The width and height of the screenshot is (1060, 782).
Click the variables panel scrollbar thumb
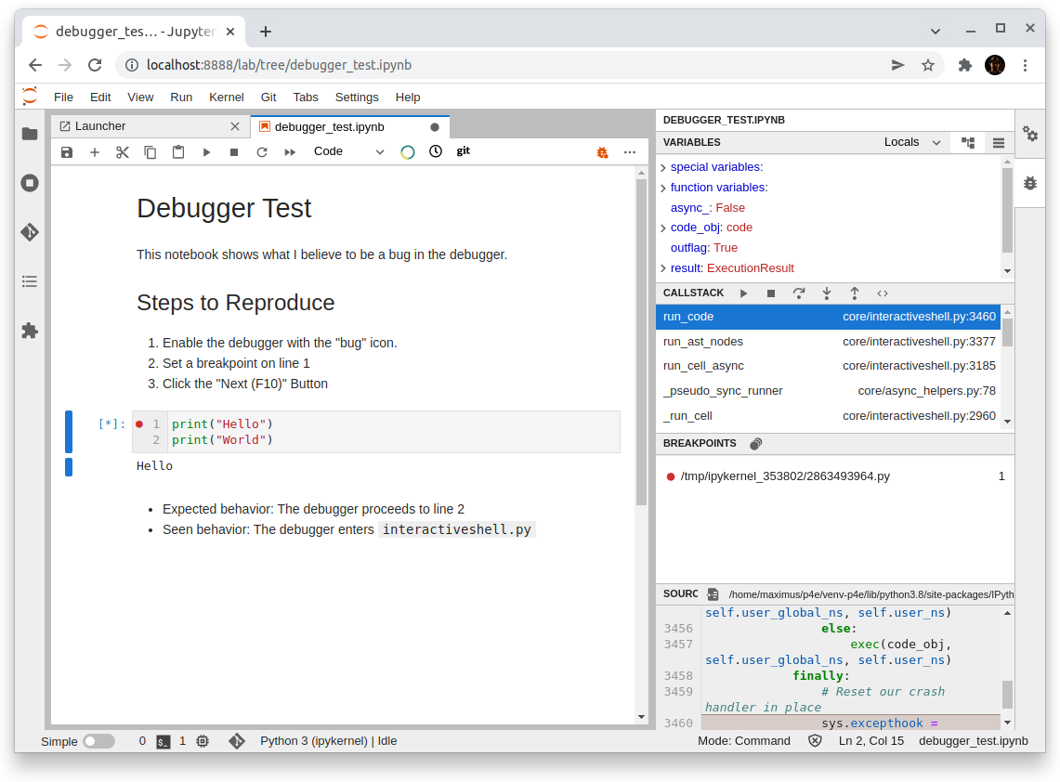(1007, 210)
